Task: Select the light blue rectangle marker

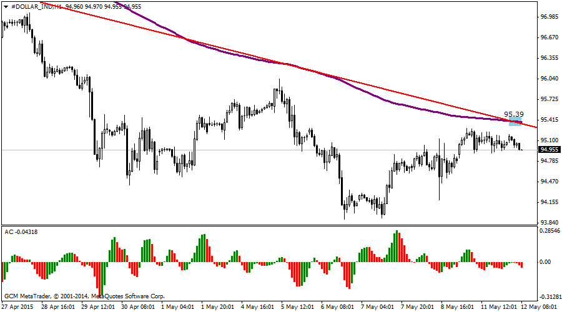Action: 515,121
